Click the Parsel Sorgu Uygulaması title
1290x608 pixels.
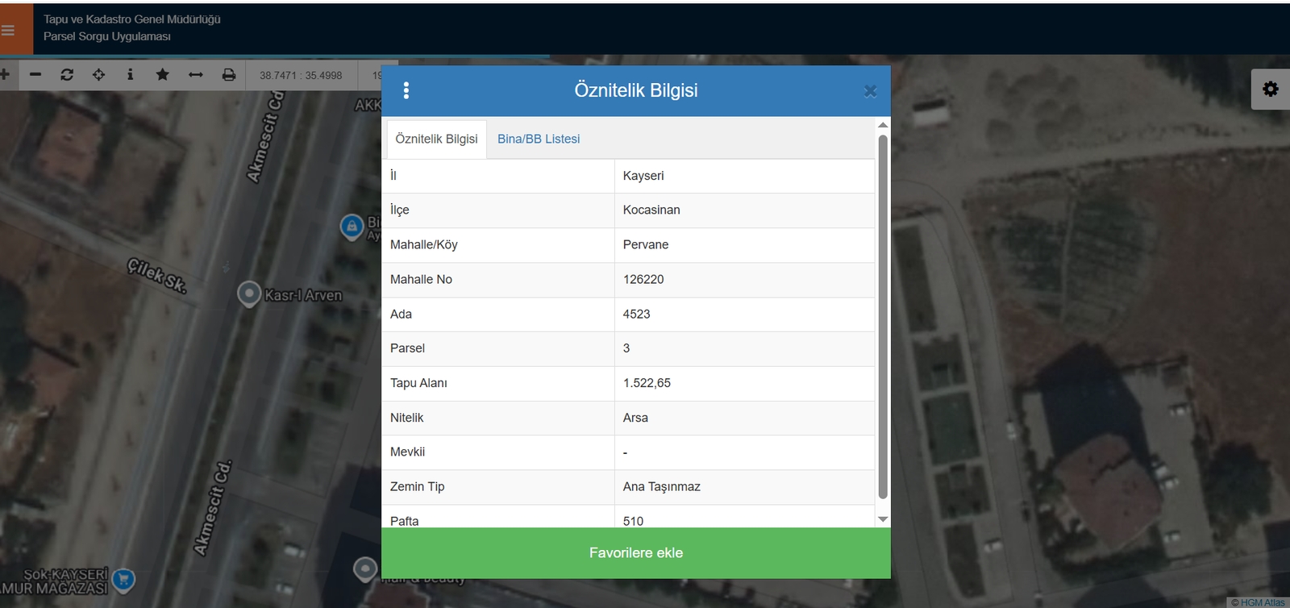pos(107,36)
